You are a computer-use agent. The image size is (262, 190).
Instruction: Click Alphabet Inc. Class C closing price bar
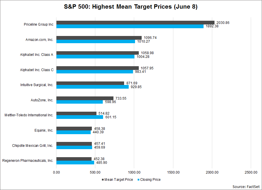[94, 72]
